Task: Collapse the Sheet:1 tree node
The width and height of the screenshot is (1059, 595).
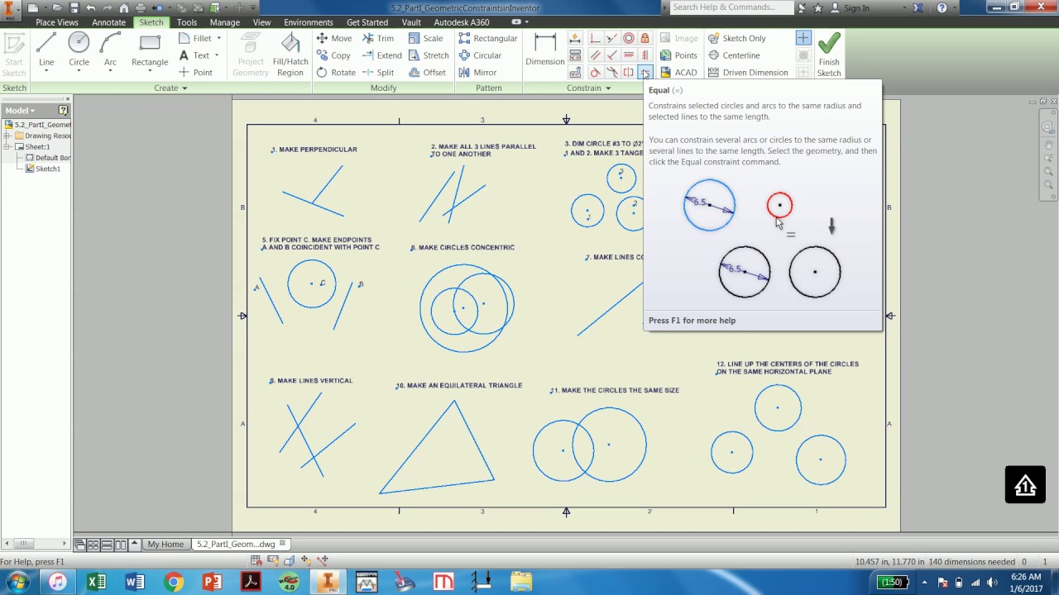Action: (x=7, y=146)
